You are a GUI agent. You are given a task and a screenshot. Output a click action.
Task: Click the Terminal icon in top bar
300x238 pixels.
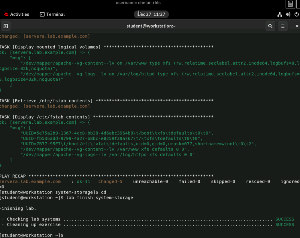coord(42,14)
